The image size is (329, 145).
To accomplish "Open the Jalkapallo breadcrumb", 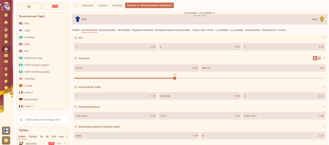I will [x=87, y=5].
